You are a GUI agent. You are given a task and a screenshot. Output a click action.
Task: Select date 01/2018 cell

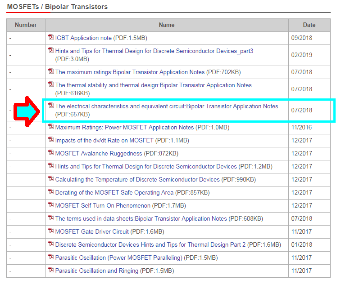pyautogui.click(x=302, y=244)
